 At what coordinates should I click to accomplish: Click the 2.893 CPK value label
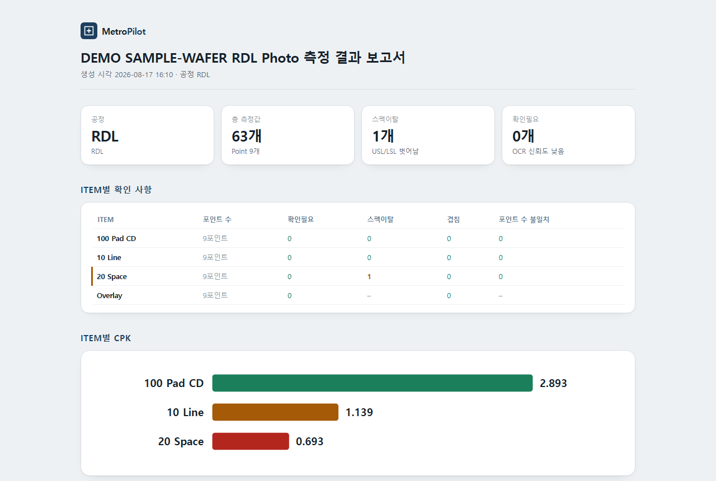553,383
